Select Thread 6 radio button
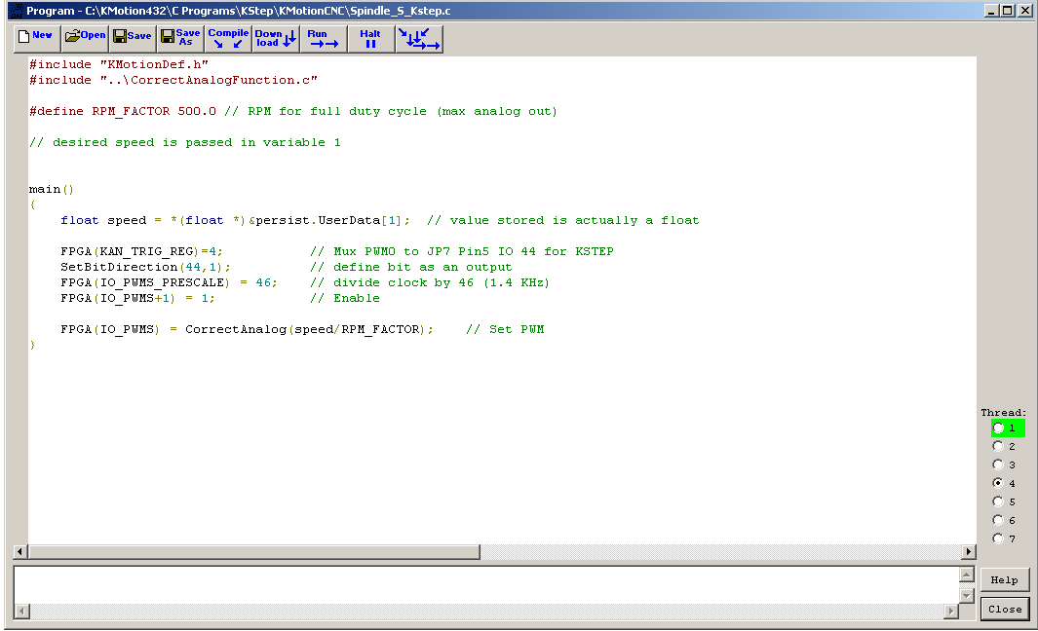 coord(998,521)
